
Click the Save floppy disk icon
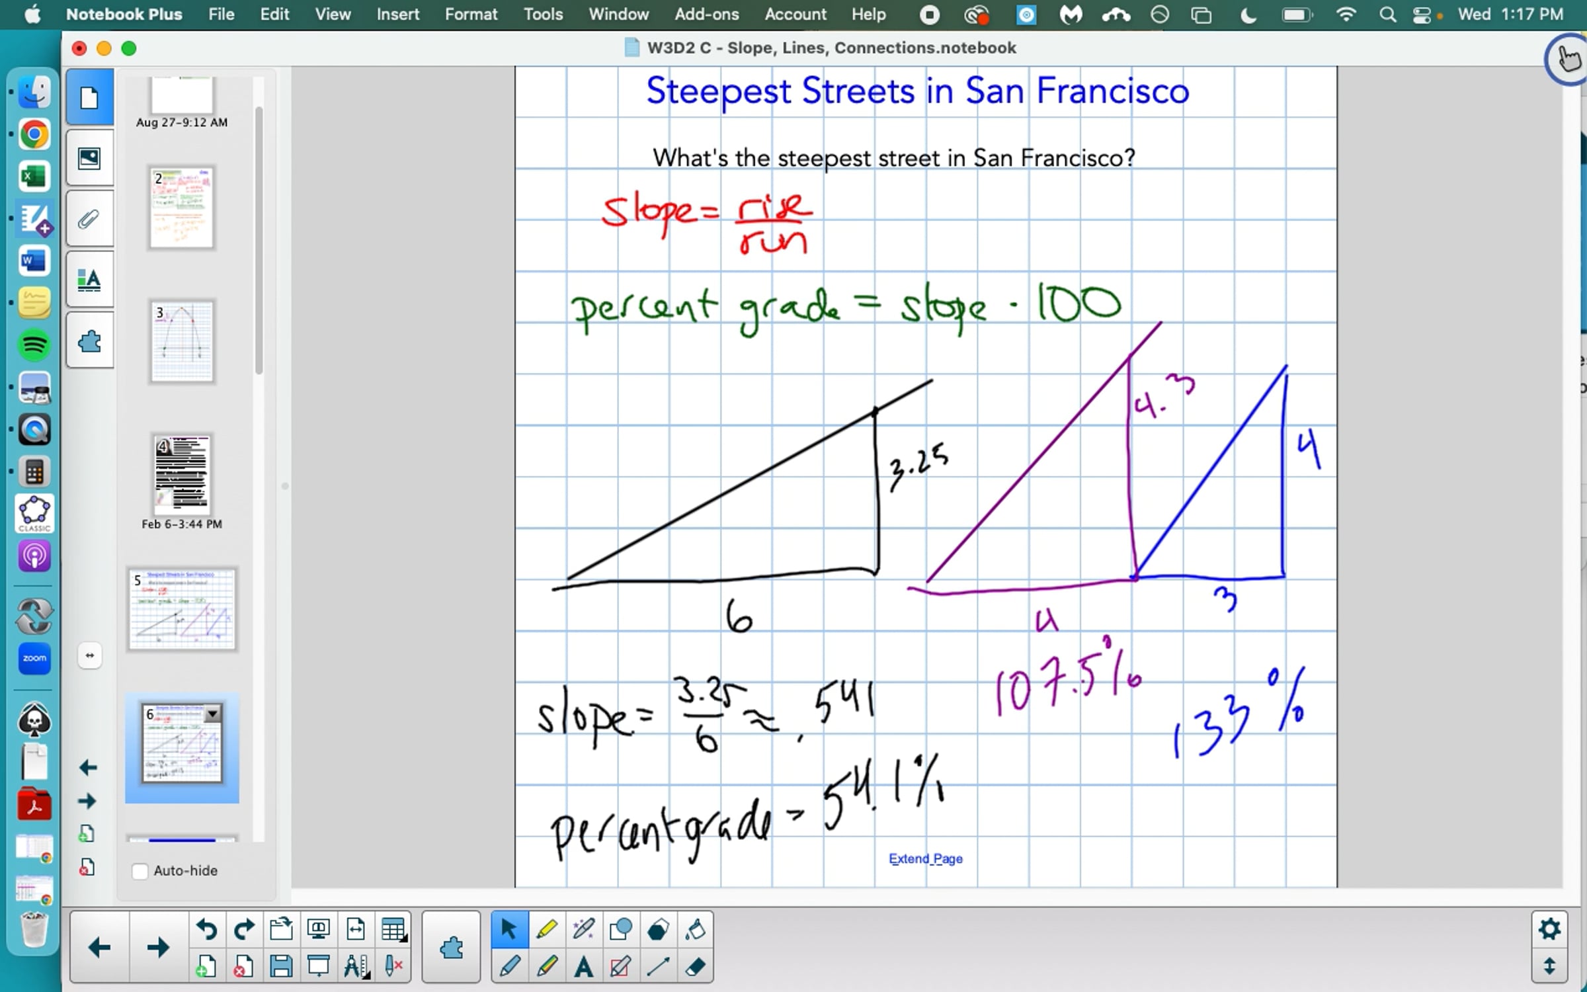coord(281,967)
